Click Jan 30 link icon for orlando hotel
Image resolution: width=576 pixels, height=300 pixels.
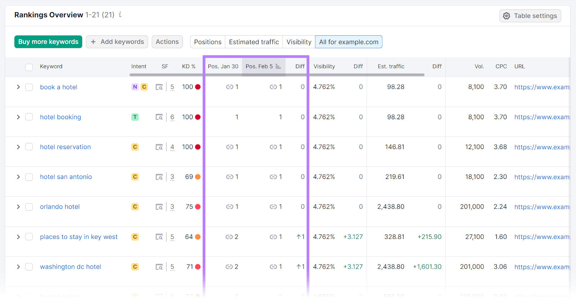point(230,207)
